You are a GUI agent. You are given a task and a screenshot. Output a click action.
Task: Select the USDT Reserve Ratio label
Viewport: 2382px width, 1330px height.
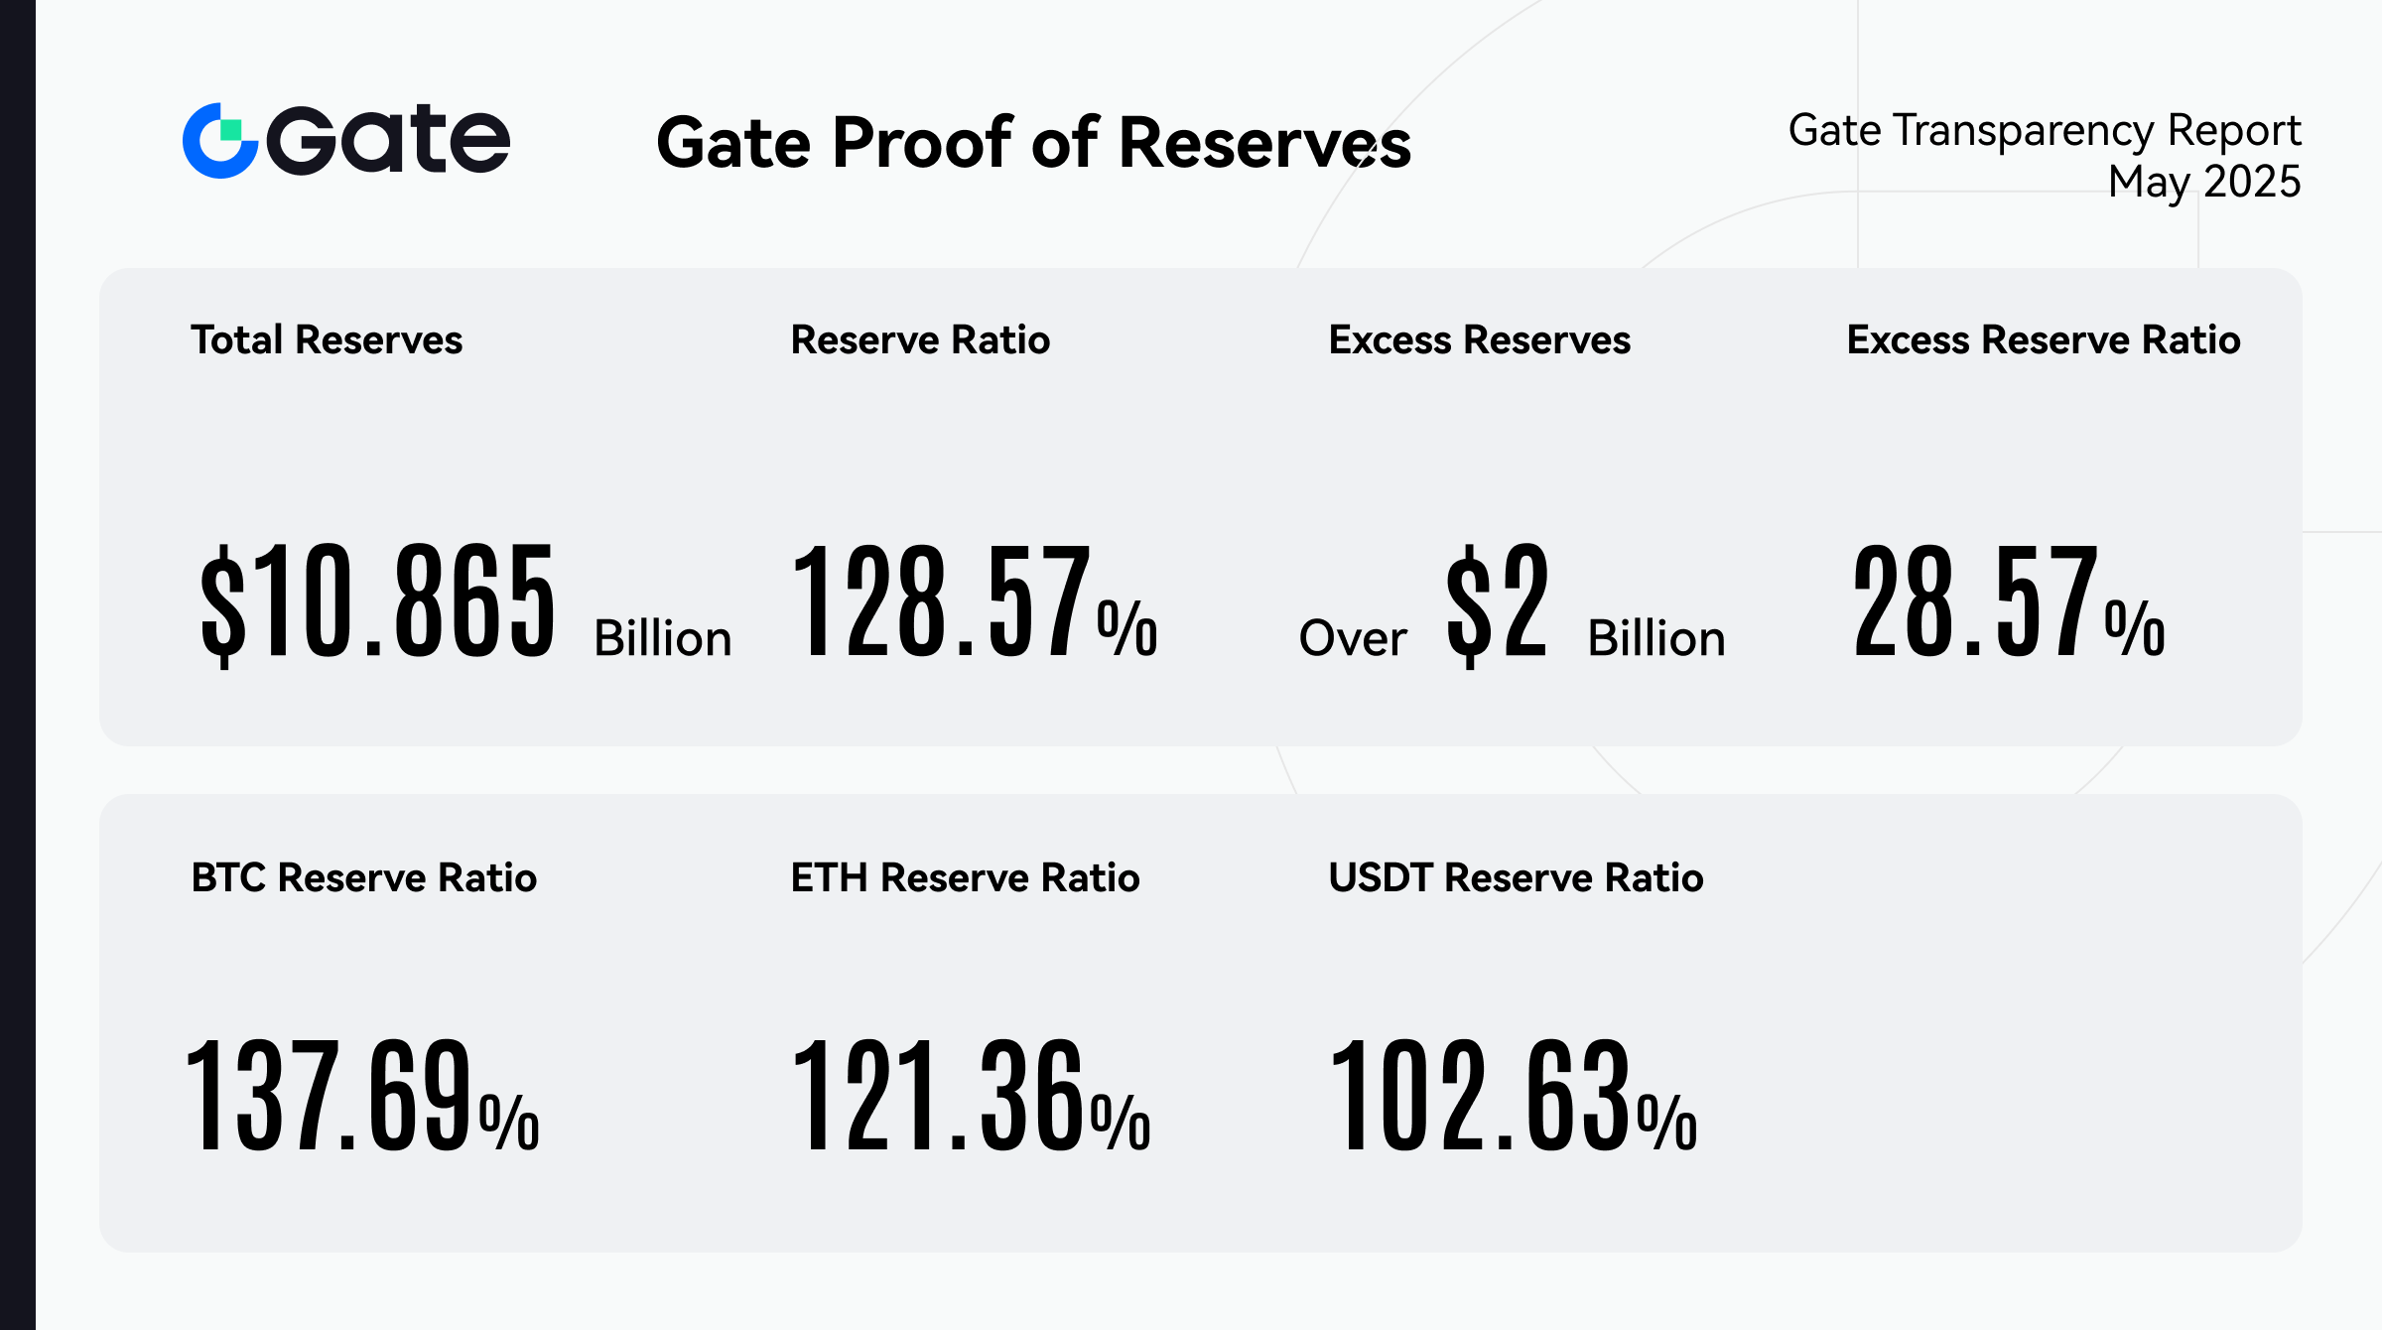click(x=1516, y=878)
